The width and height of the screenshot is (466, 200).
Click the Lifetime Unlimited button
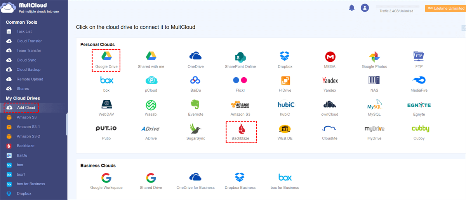[445, 8]
